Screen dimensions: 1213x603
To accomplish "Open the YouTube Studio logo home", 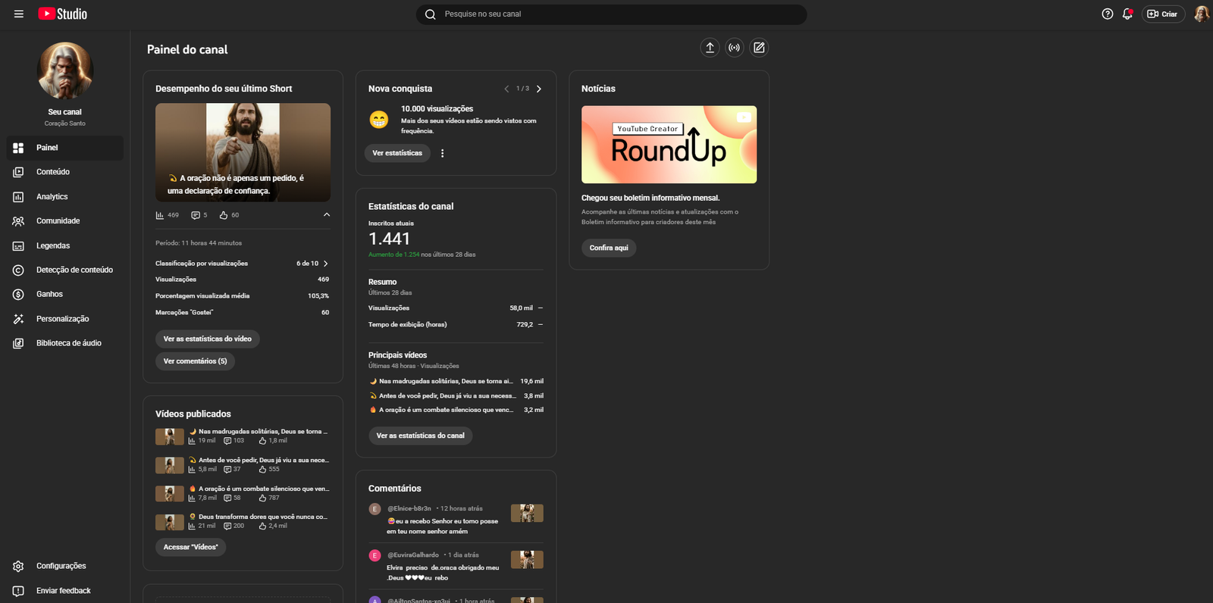I will [x=63, y=14].
